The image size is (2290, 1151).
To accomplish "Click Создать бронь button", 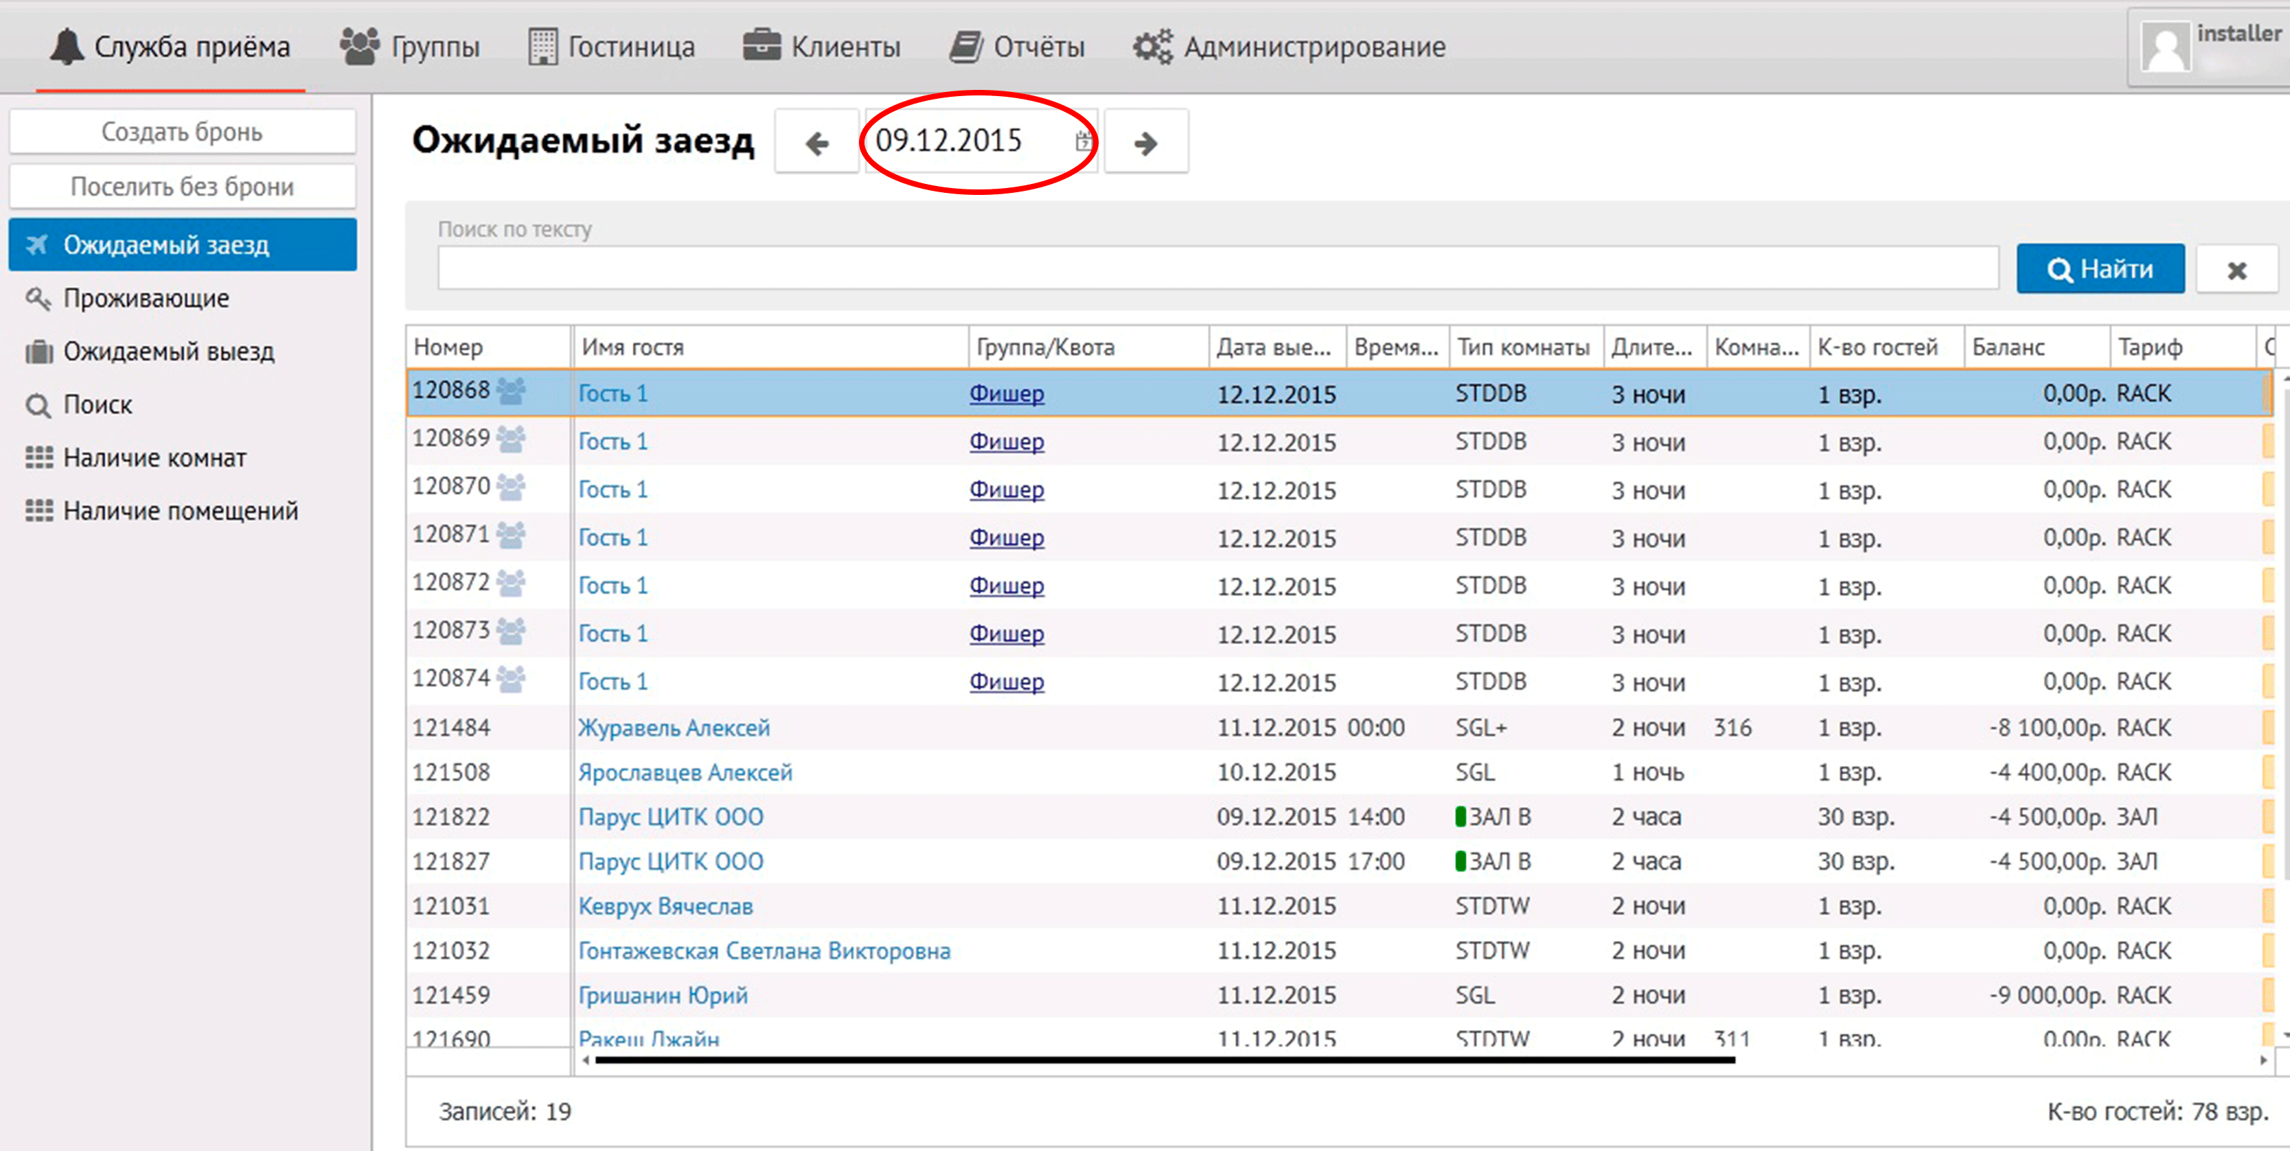I will [x=182, y=132].
